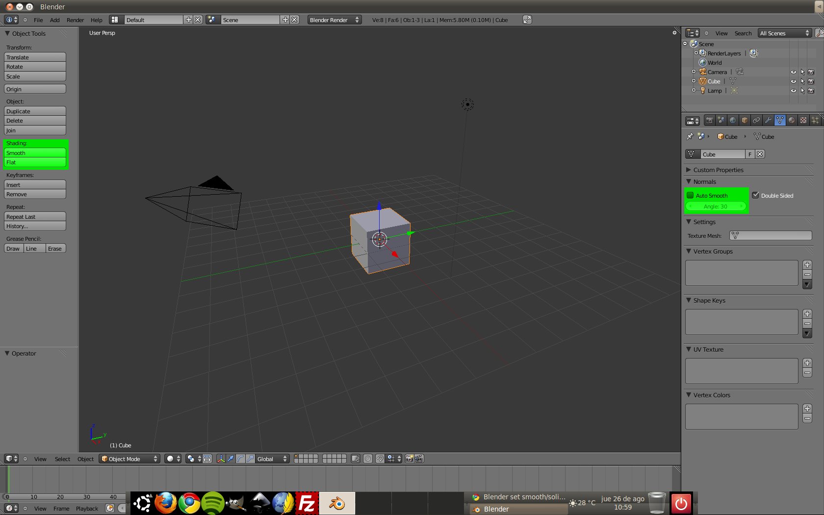Toggle Cube selectability arrow in outliner
Image resolution: width=824 pixels, height=515 pixels.
point(802,81)
